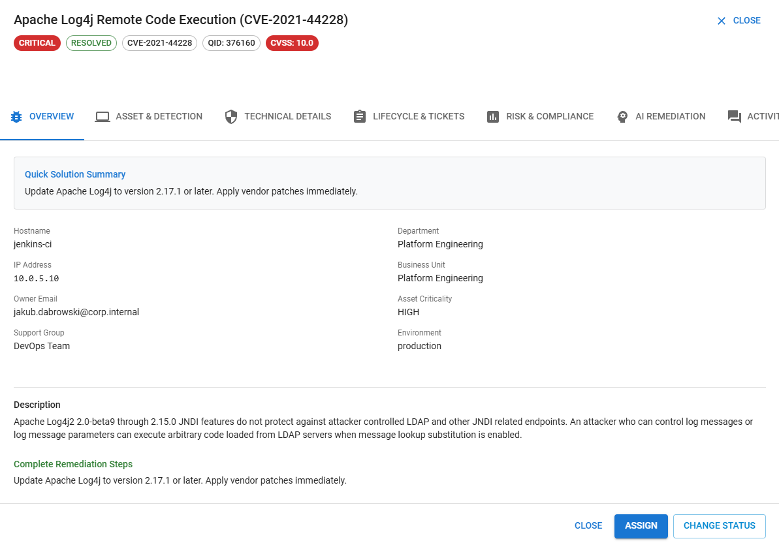Image resolution: width=779 pixels, height=543 pixels.
Task: Click hostname value jenkins-ci
Action: click(33, 244)
